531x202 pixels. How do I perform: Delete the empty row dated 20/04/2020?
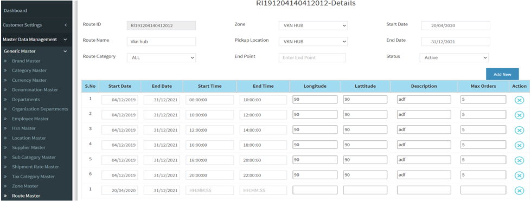pos(519,191)
